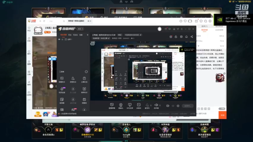Screen dimensions: 253x142
Task: Add 手机投屏 phone casting source
Action: 130,106
